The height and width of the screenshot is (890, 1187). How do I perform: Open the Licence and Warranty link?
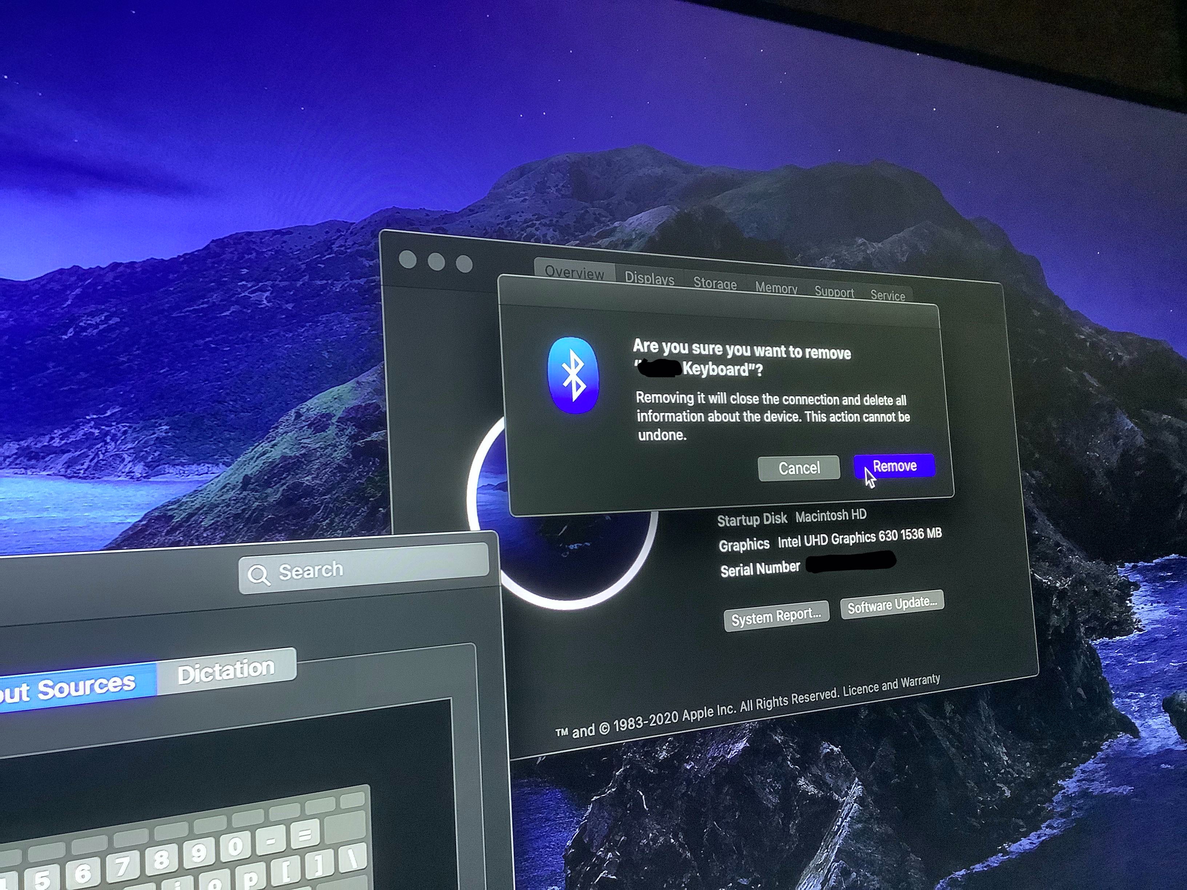click(x=891, y=686)
